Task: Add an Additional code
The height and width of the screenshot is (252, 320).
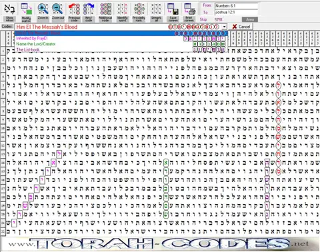Action: 105,12
